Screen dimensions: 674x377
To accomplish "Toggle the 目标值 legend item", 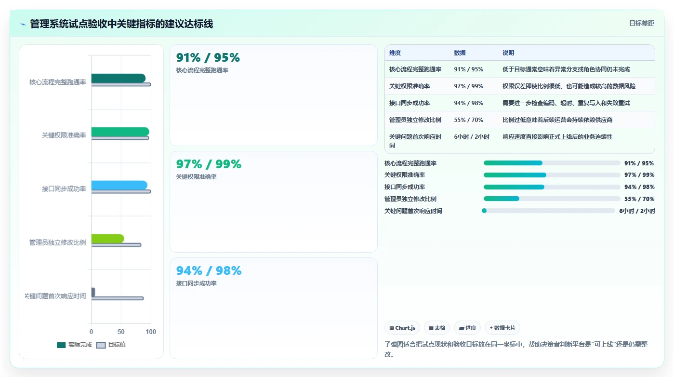I will pos(111,345).
